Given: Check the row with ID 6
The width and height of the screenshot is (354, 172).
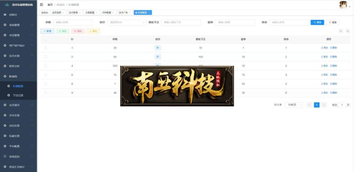Looking at the screenshot, I should [46, 75].
